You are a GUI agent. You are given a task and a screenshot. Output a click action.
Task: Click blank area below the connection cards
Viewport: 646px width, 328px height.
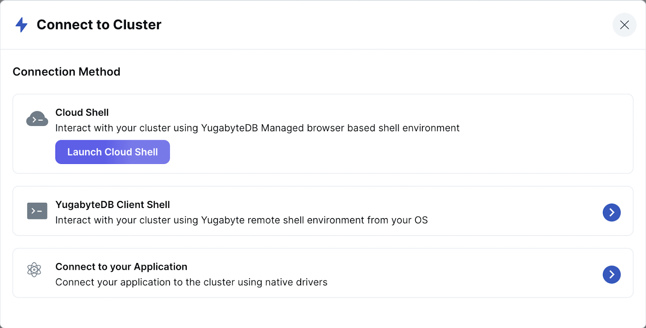pos(323,313)
